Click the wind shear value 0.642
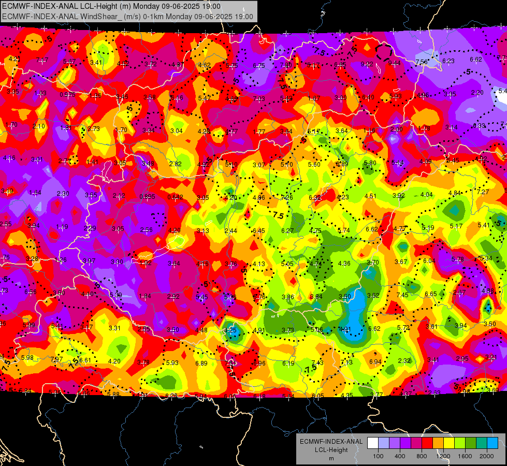This screenshot has width=507, height=466. click(x=176, y=197)
